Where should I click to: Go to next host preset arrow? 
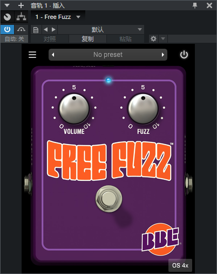[53, 29]
